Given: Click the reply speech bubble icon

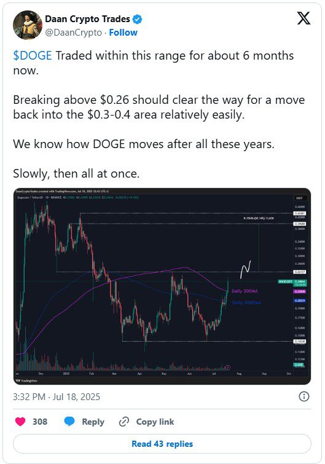Looking at the screenshot, I should pyautogui.click(x=69, y=422).
